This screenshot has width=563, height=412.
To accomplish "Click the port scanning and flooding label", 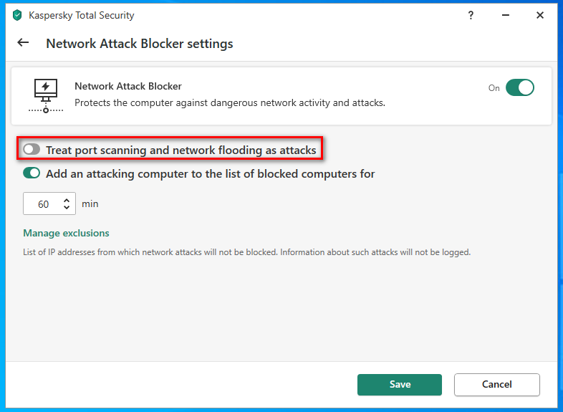I will pos(181,150).
